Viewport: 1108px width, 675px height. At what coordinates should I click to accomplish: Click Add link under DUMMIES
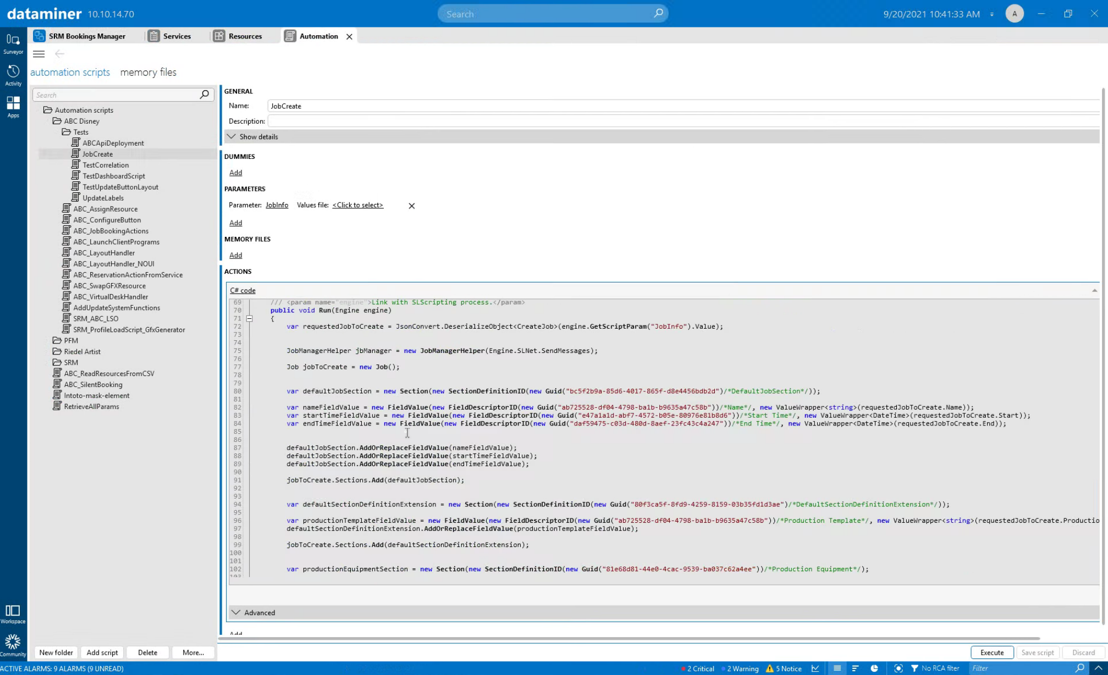235,173
